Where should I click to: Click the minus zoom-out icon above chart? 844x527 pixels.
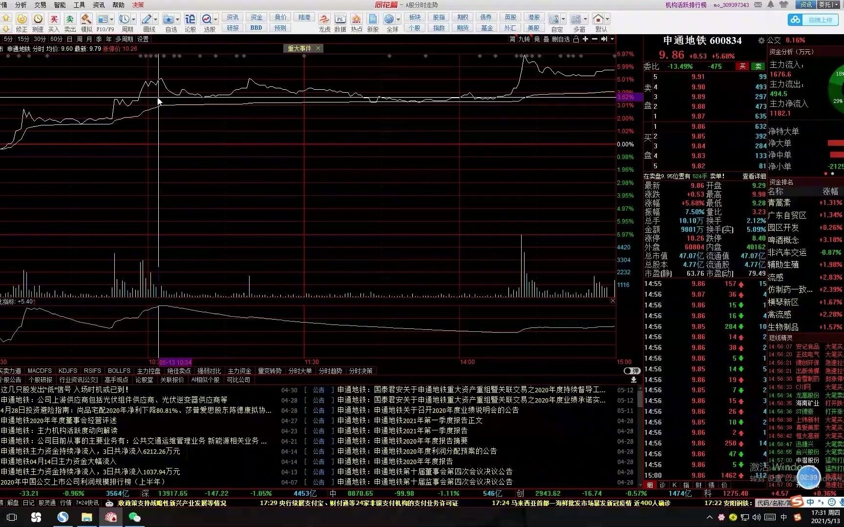(x=594, y=39)
